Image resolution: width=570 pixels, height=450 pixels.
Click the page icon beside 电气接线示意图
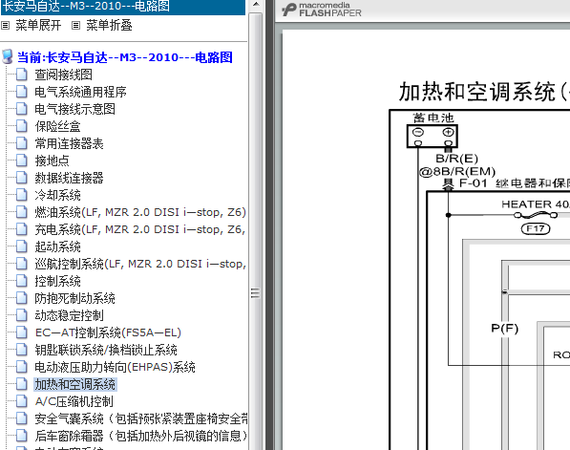pyautogui.click(x=22, y=108)
